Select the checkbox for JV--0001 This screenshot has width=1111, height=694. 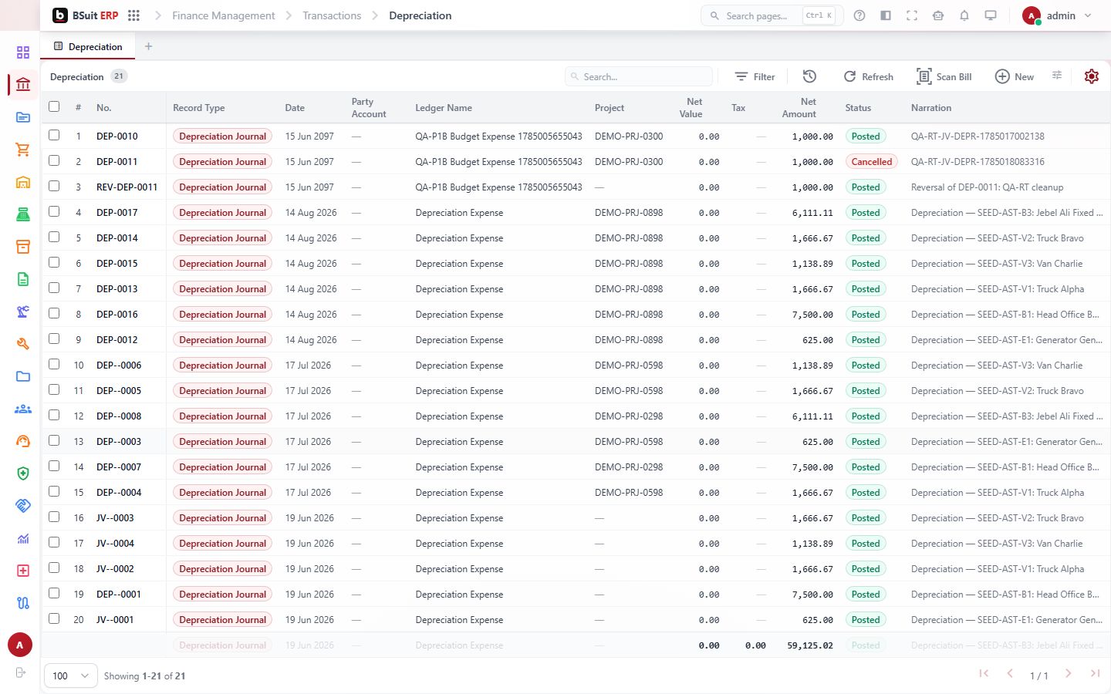click(x=54, y=618)
